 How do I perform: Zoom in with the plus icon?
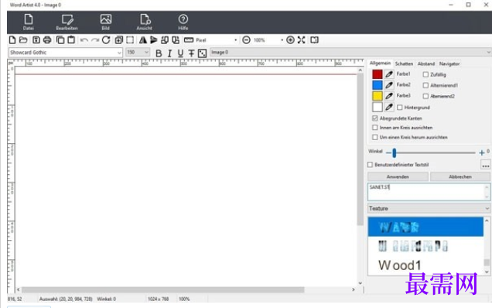pyautogui.click(x=290, y=40)
